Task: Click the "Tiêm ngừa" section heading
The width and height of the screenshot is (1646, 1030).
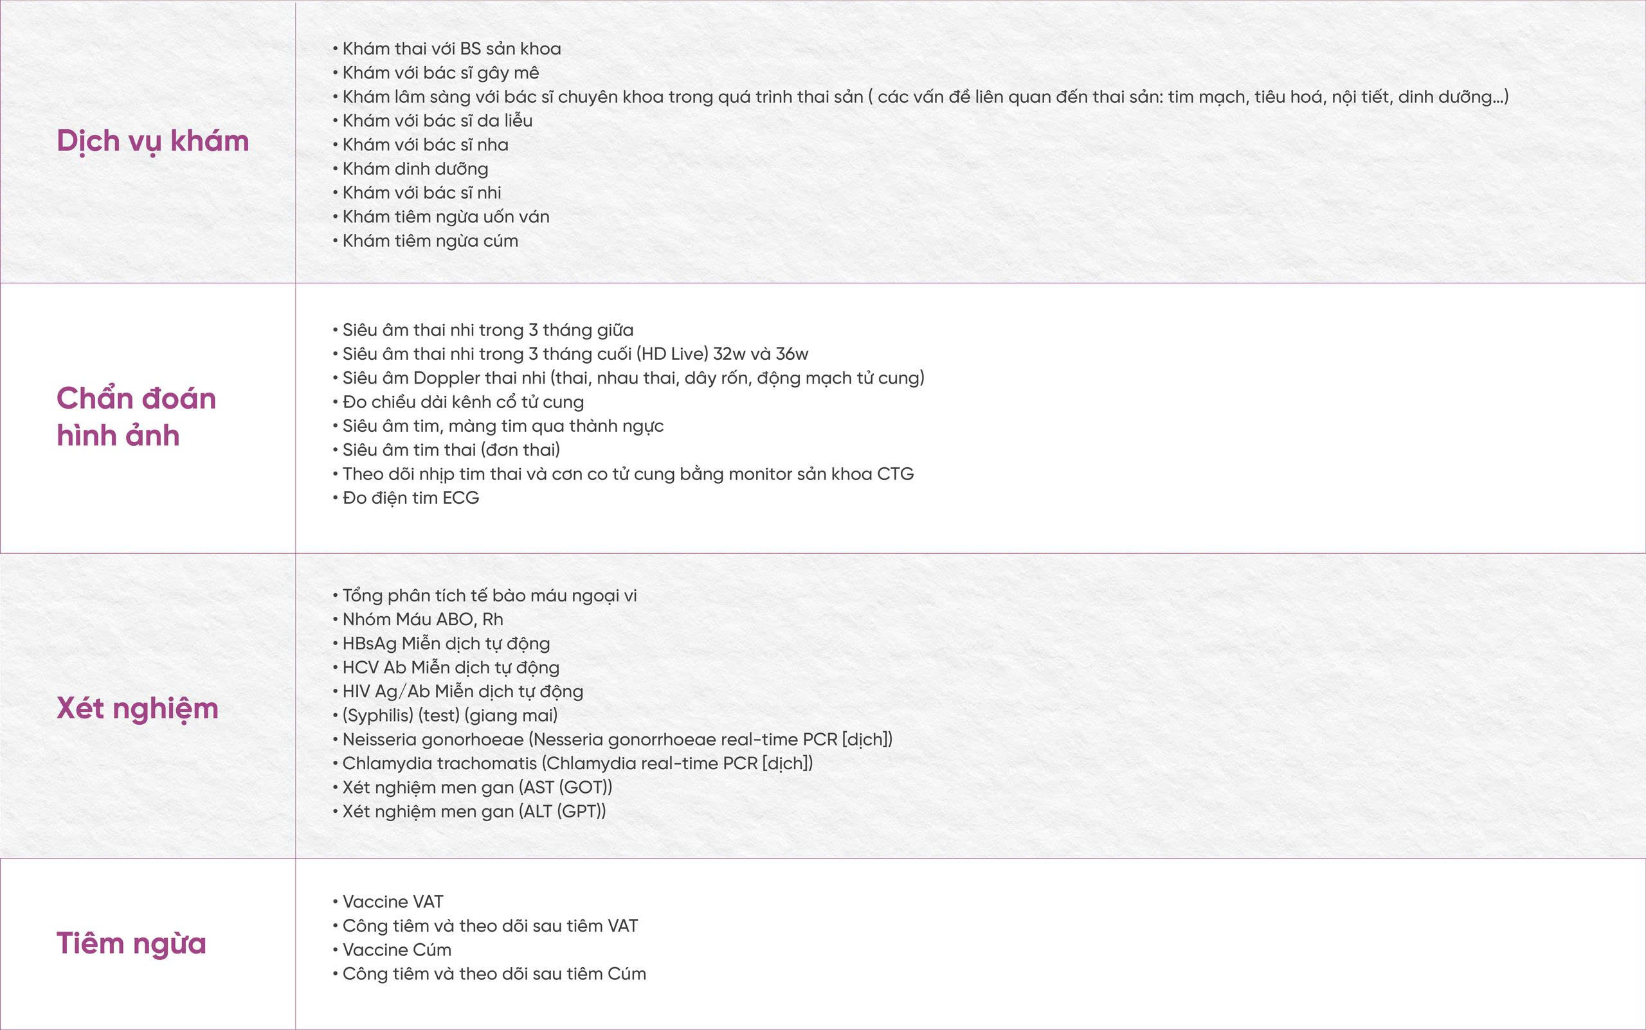Action: (131, 943)
